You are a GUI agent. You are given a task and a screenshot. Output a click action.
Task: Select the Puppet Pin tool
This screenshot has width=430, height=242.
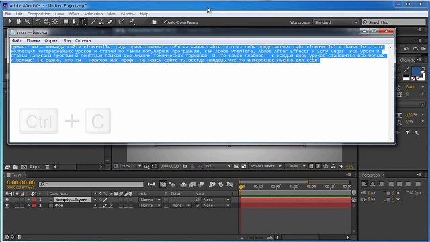(132, 22)
